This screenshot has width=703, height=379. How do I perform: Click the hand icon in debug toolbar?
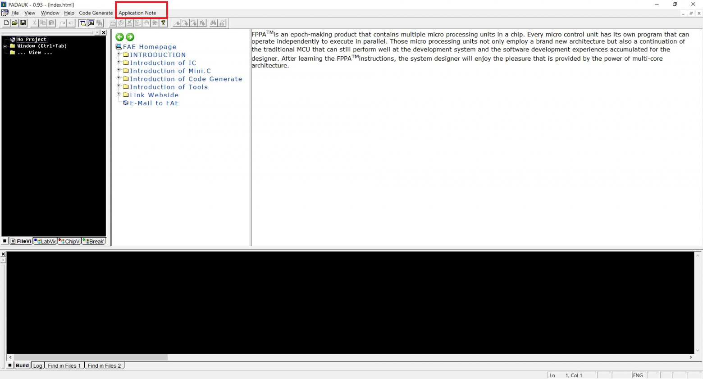tap(146, 23)
